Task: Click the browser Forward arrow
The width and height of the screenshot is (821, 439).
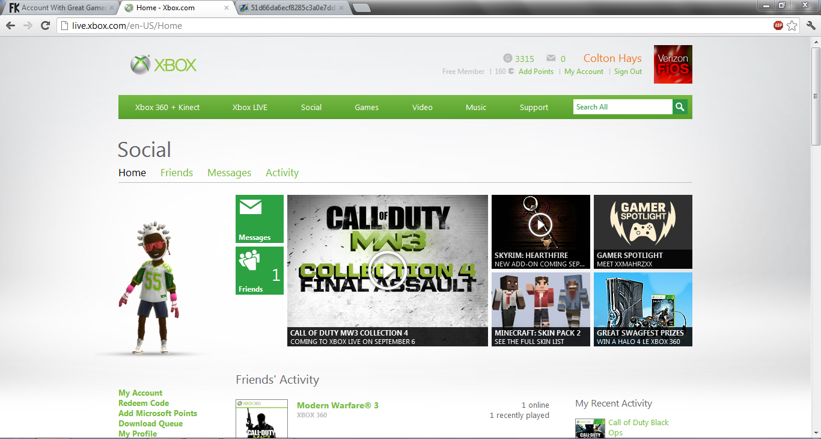Action: [28, 25]
